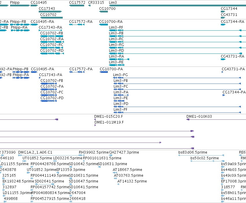Select the CG10700 gene label
Screen dimensions: 246x203
[107, 8]
